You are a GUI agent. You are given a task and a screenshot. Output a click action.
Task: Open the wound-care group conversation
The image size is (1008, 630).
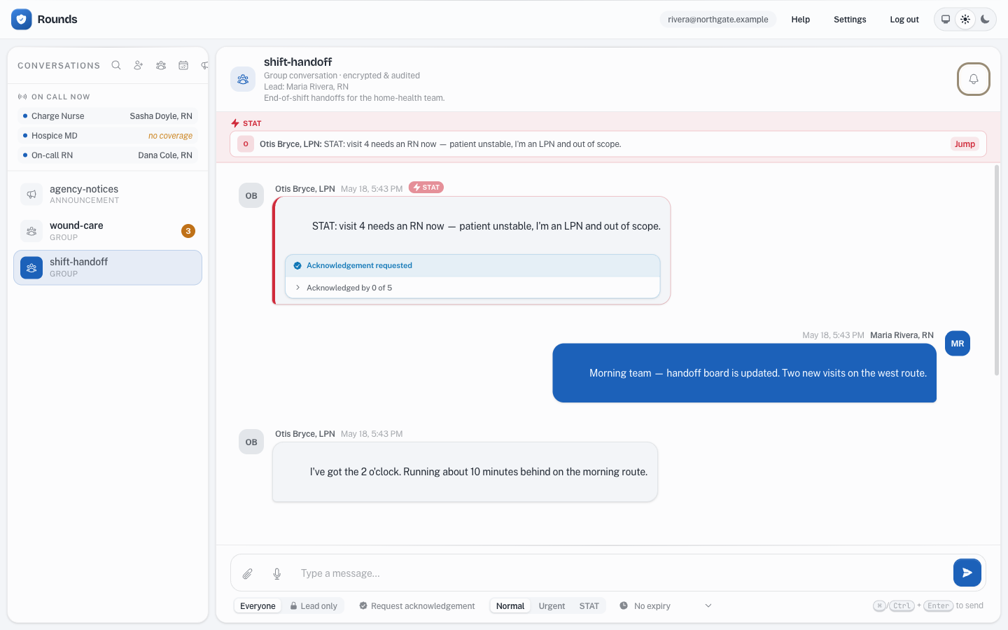[108, 231]
